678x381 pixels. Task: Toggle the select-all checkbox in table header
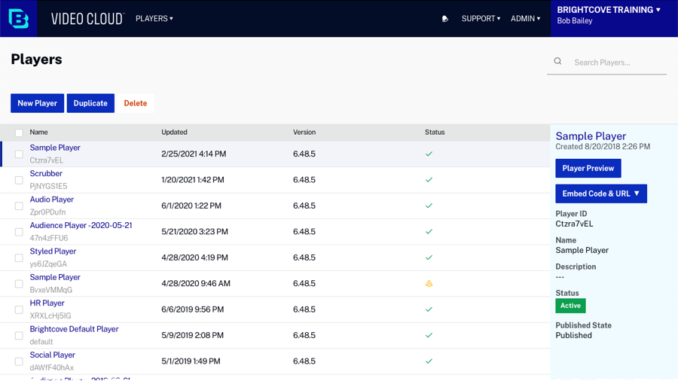click(x=19, y=133)
